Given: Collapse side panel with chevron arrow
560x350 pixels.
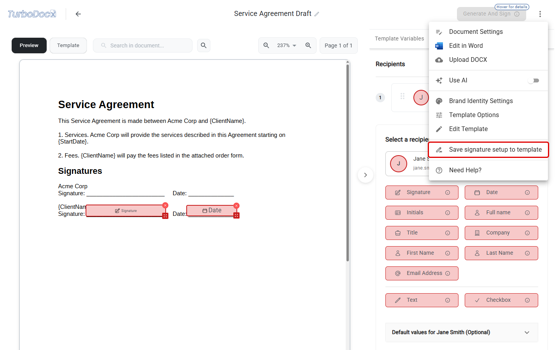Looking at the screenshot, I should click(x=366, y=175).
